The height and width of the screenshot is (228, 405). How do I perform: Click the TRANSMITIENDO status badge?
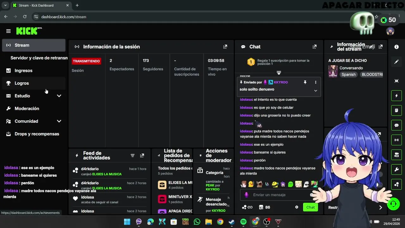[x=86, y=61]
